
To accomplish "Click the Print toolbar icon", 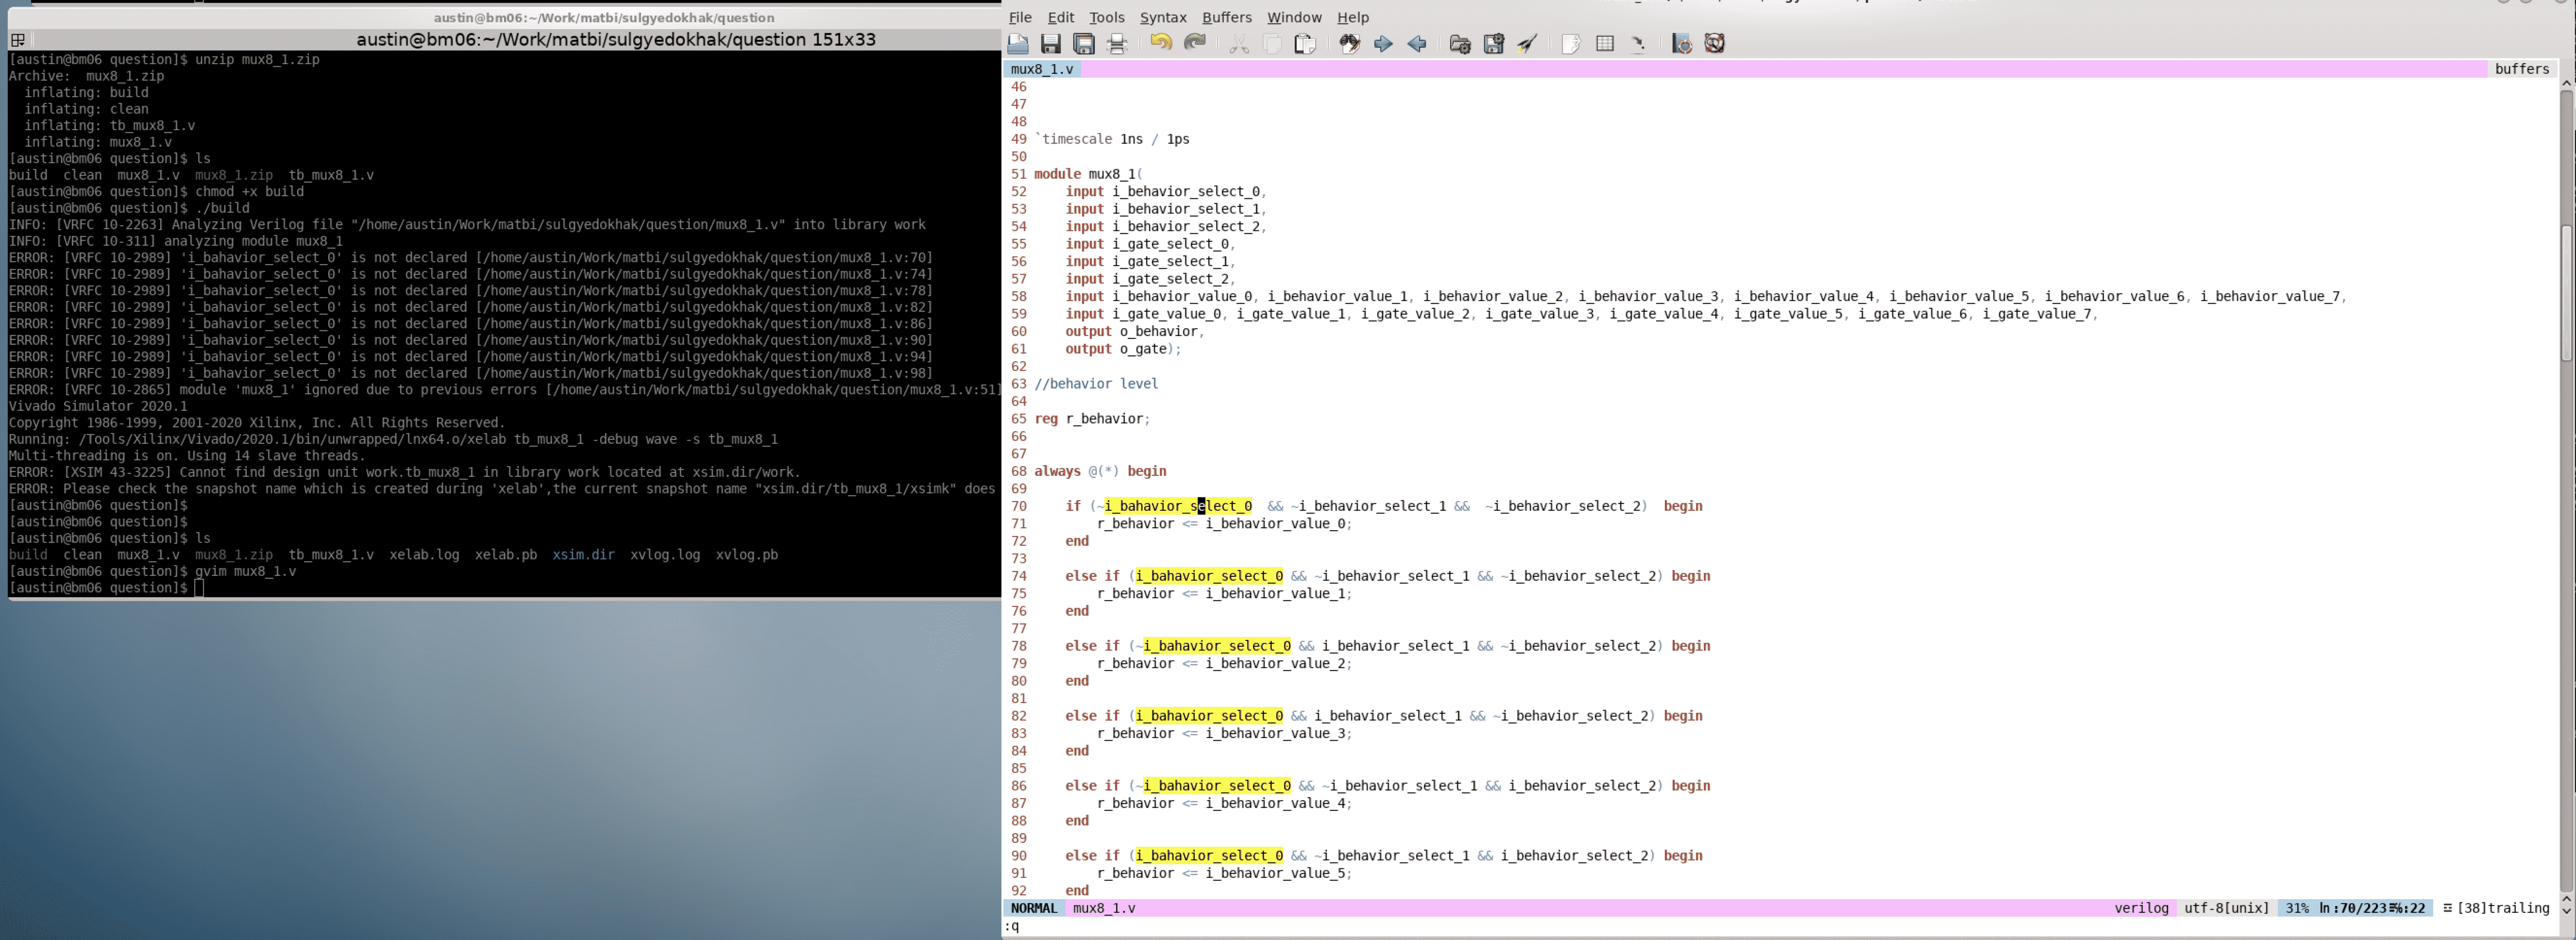I will [1118, 44].
